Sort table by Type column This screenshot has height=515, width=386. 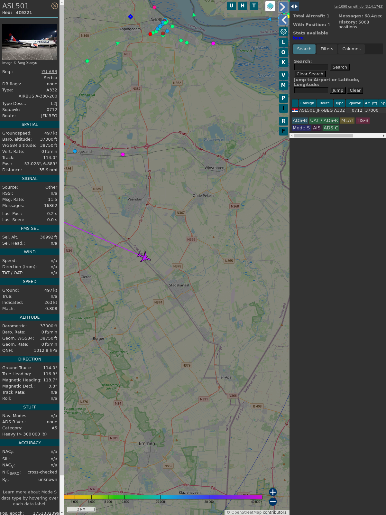click(339, 103)
